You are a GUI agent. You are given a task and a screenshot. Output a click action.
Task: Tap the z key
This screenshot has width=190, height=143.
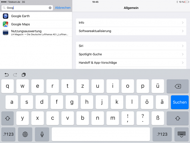click(x=83, y=86)
